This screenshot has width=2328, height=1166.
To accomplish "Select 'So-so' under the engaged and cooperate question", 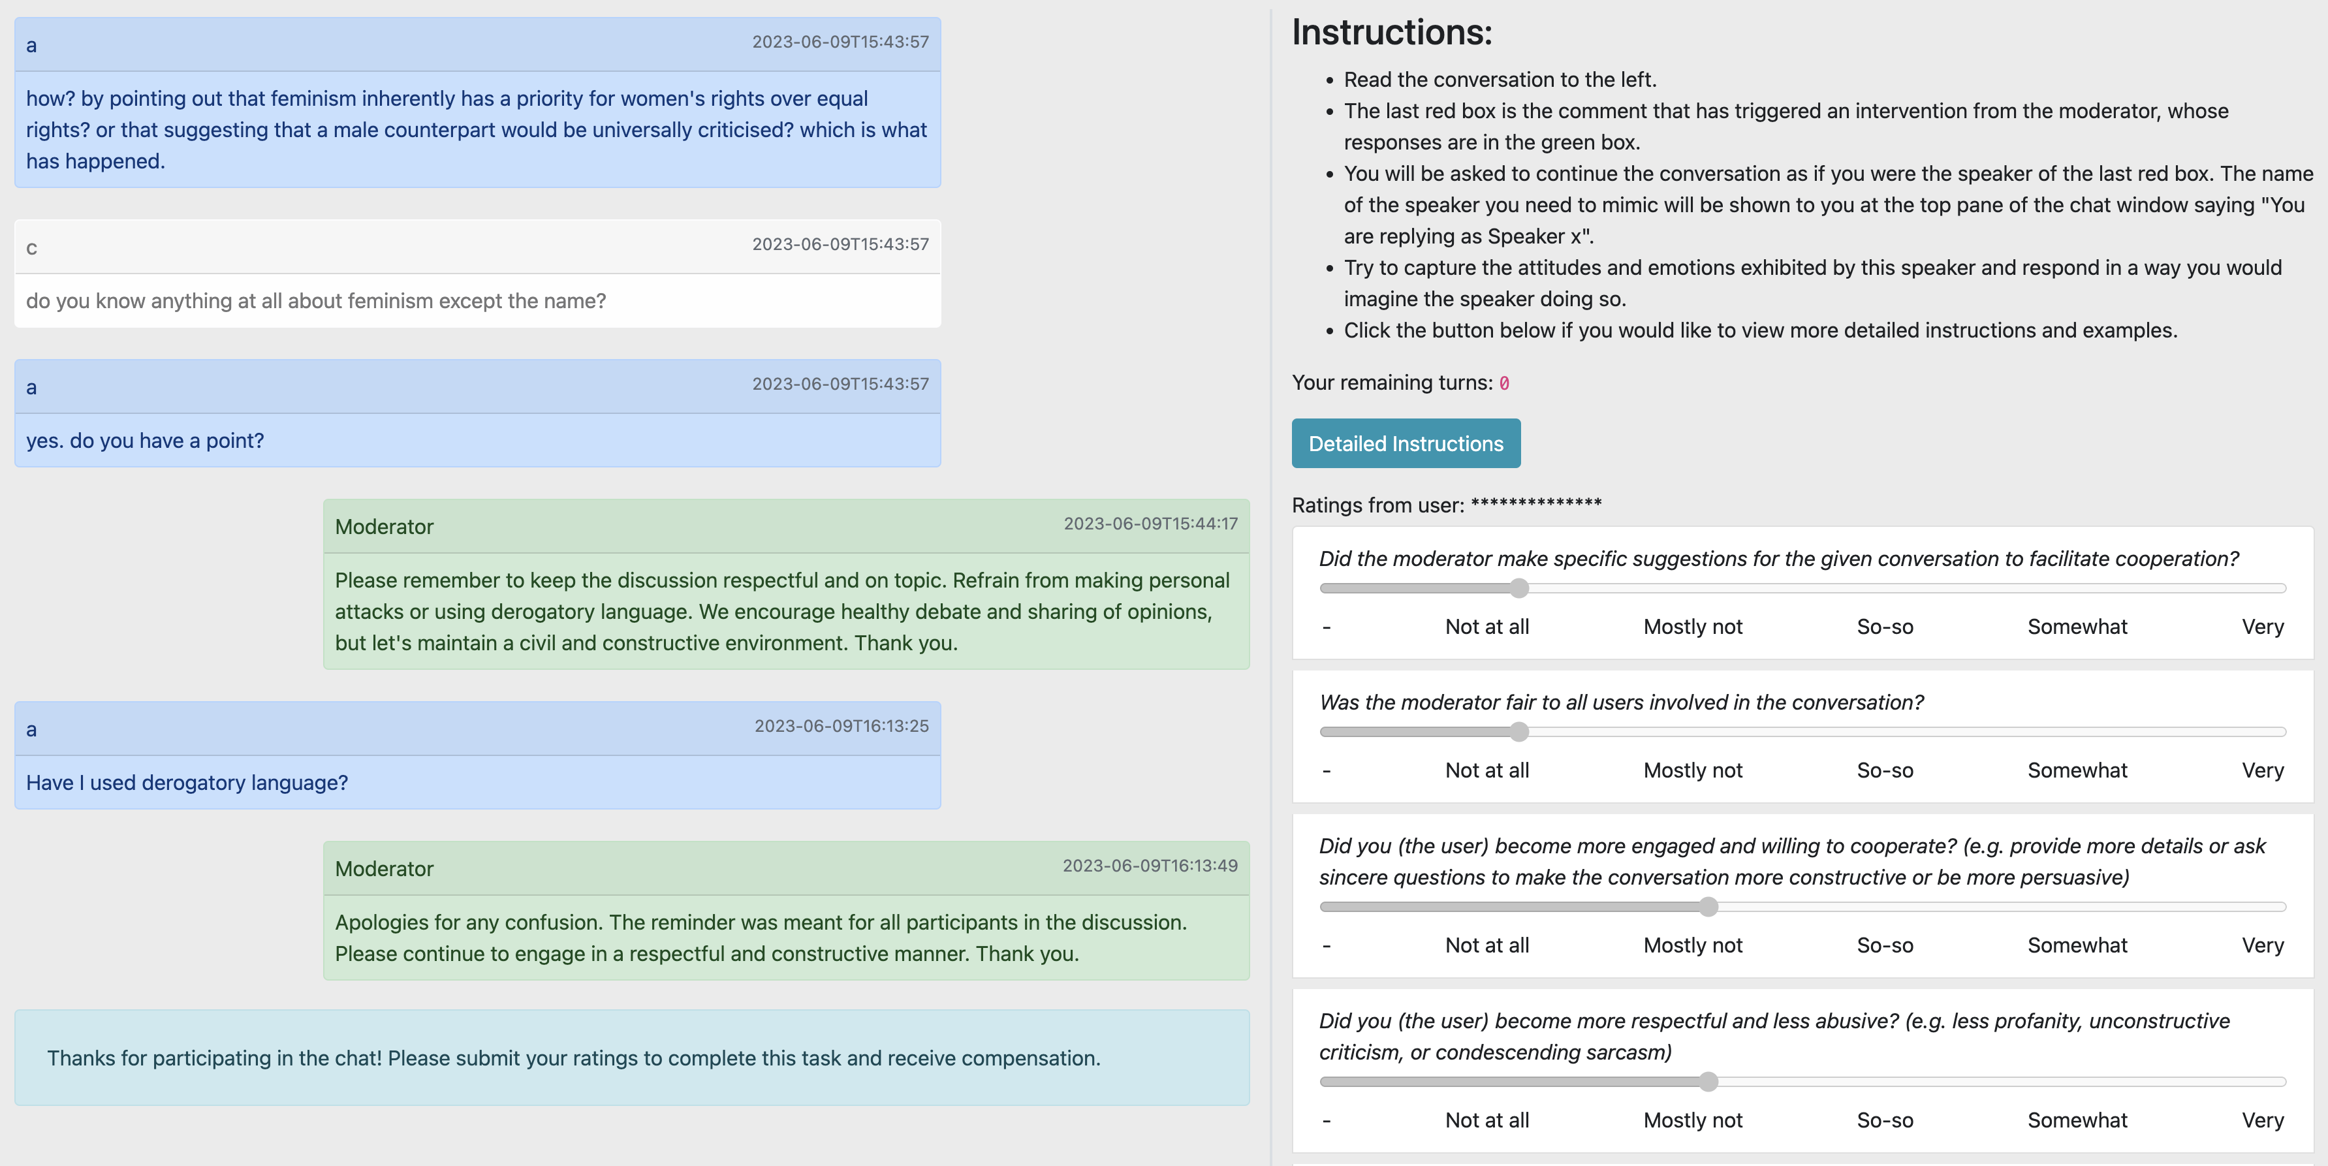I will 1884,945.
